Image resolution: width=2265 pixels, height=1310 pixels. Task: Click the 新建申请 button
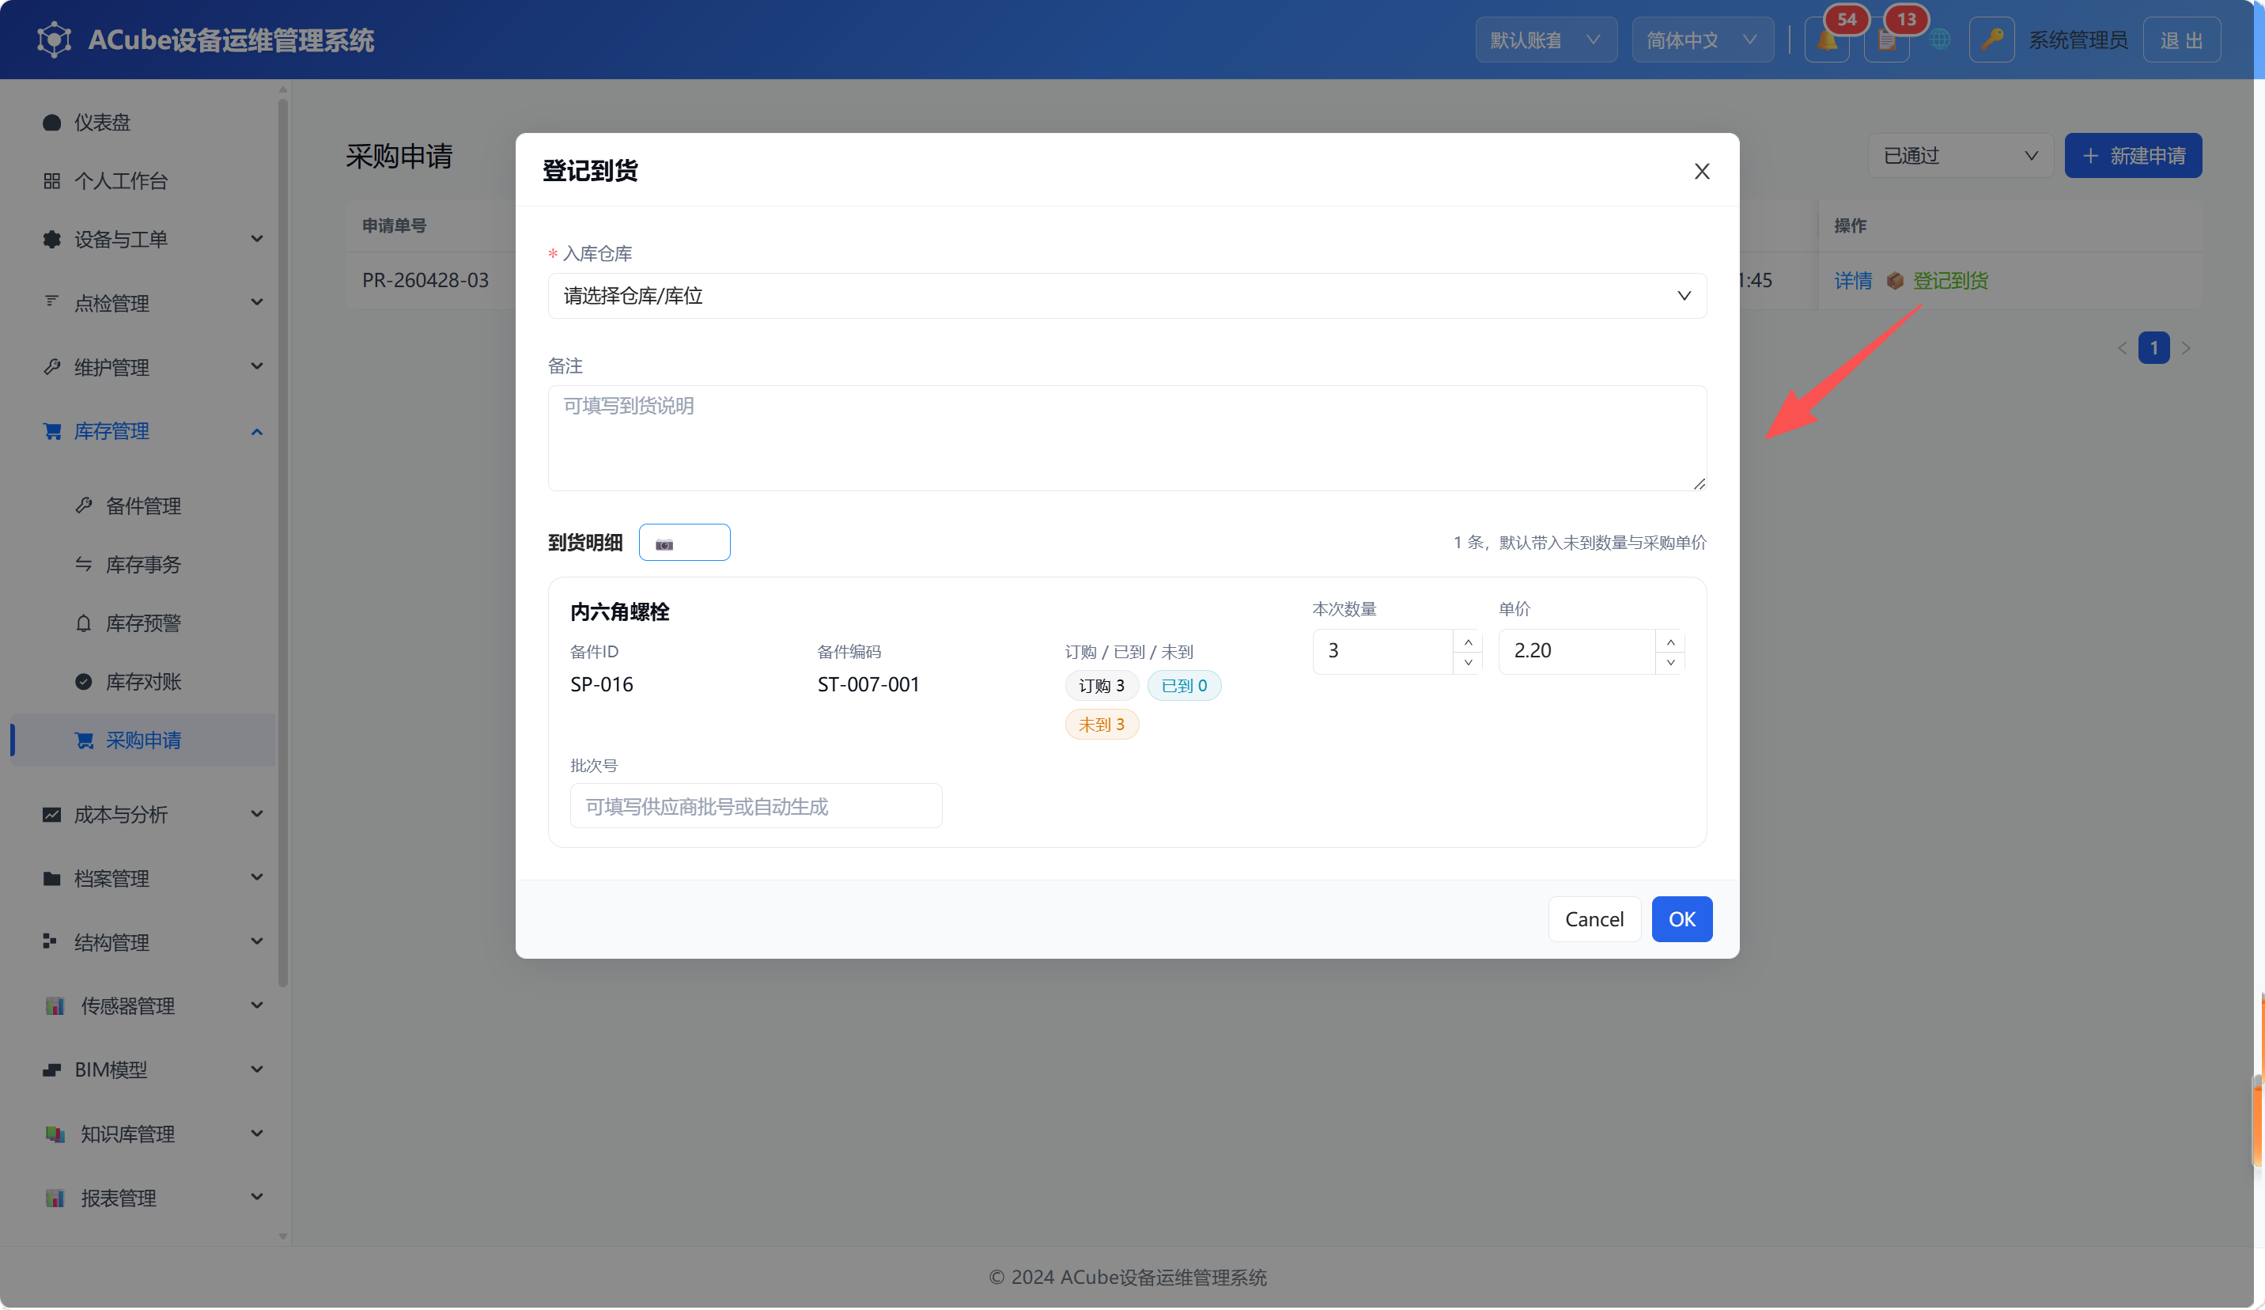[2133, 157]
